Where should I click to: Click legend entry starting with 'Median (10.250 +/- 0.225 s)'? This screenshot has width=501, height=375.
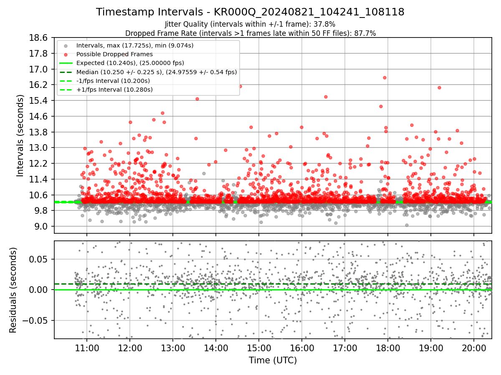[x=157, y=72]
